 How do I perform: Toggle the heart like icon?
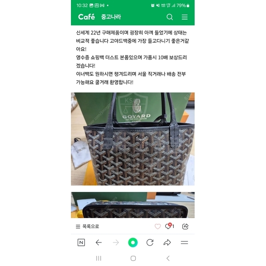tap(157, 227)
